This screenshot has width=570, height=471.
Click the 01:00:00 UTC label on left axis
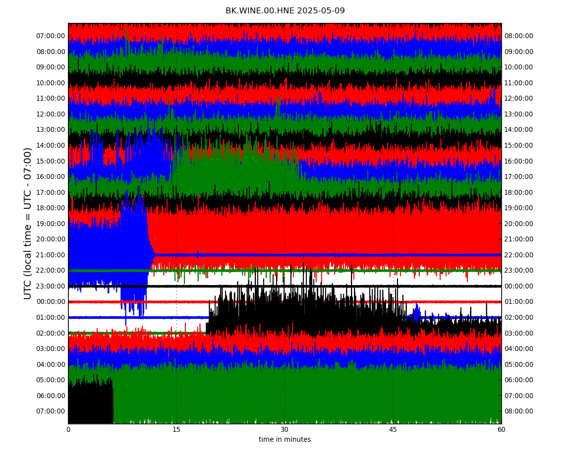pyautogui.click(x=51, y=317)
